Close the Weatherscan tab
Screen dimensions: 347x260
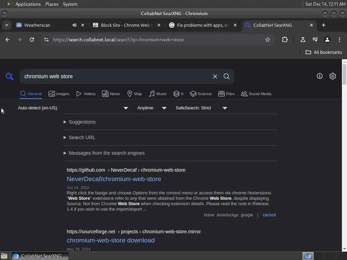[83, 25]
